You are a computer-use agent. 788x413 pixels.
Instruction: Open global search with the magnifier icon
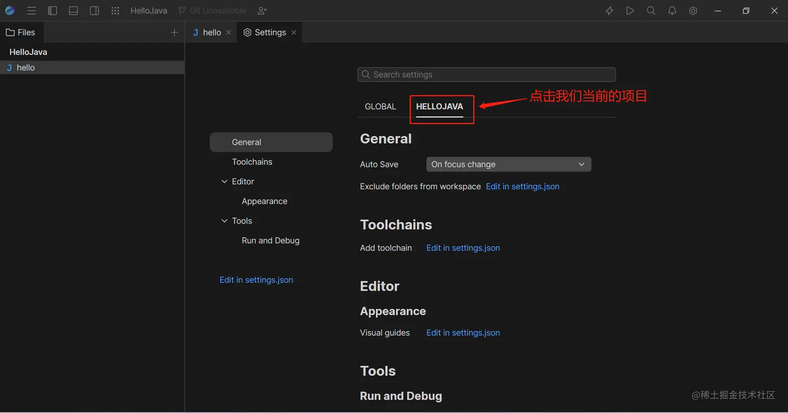tap(650, 10)
